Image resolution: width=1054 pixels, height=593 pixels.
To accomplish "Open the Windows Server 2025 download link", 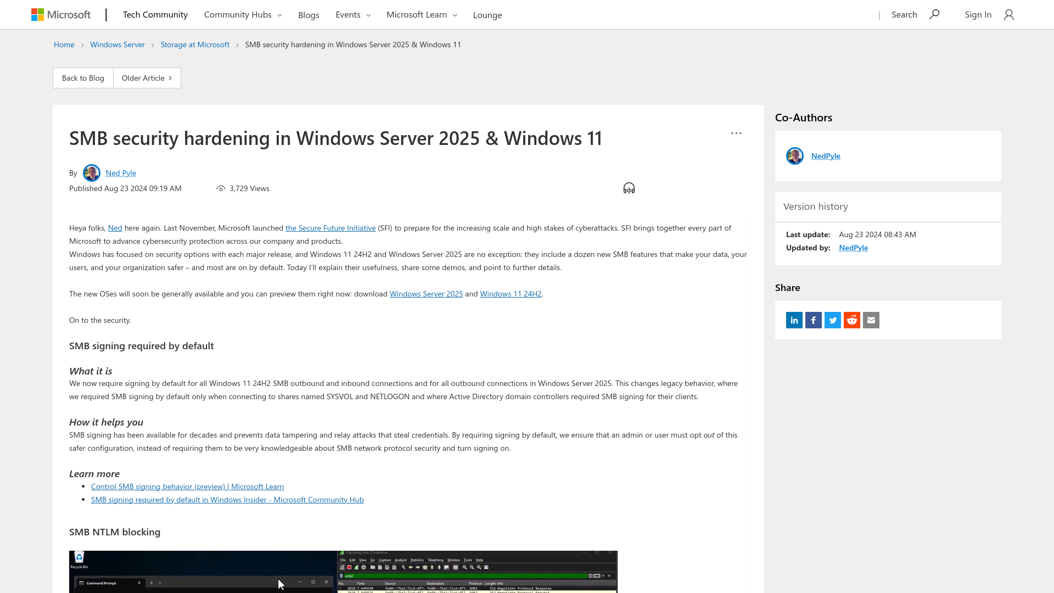I will pos(426,294).
